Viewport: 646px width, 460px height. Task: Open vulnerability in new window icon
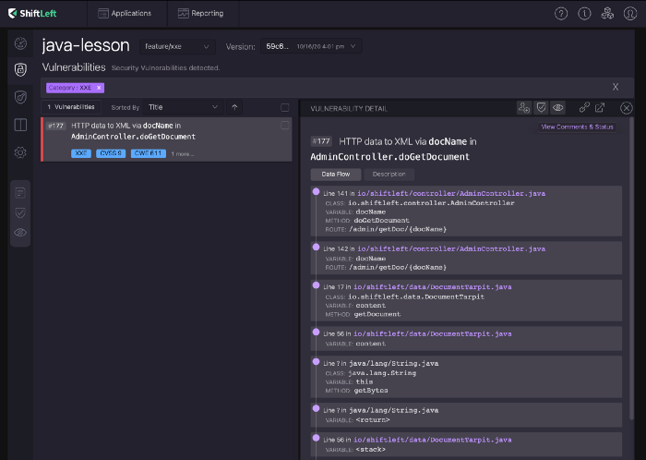pos(600,108)
